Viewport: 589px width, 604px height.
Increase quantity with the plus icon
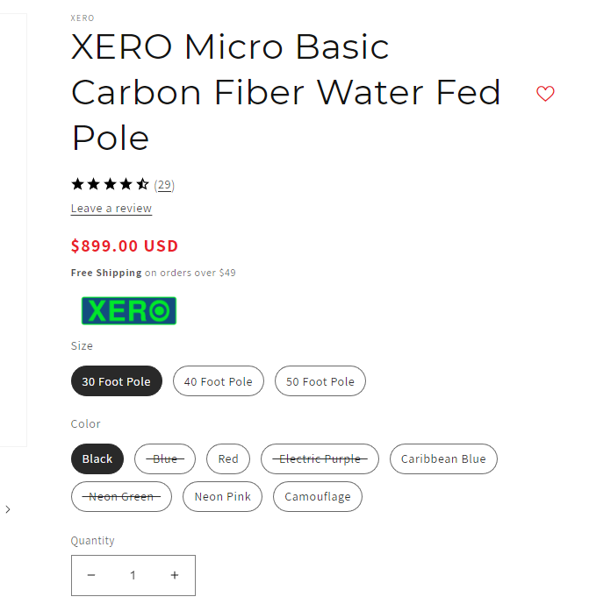175,575
